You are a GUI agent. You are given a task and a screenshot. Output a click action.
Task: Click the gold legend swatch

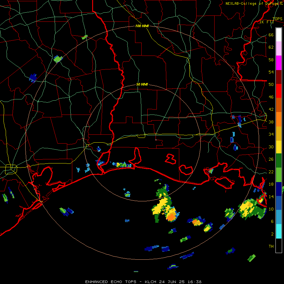(279, 133)
